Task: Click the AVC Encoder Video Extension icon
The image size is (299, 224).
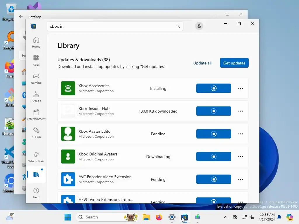Action: tap(68, 179)
